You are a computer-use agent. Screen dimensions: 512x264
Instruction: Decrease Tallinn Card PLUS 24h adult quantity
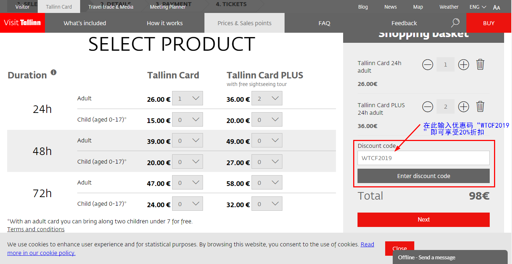428,107
